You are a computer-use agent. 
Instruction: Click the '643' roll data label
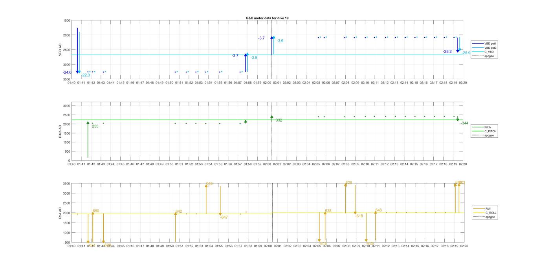pyautogui.click(x=209, y=183)
